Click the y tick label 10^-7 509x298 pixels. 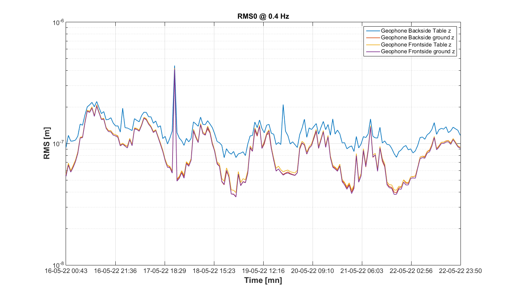[x=58, y=143]
